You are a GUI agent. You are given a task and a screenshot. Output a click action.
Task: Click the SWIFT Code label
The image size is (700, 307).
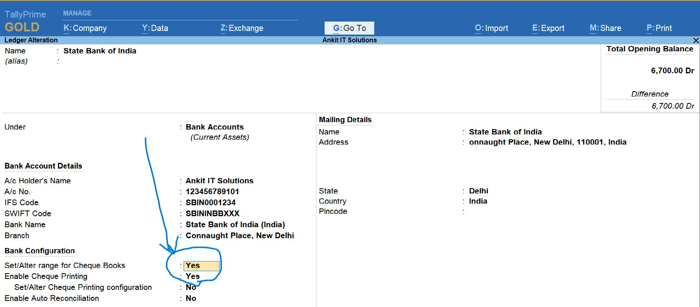pos(28,214)
